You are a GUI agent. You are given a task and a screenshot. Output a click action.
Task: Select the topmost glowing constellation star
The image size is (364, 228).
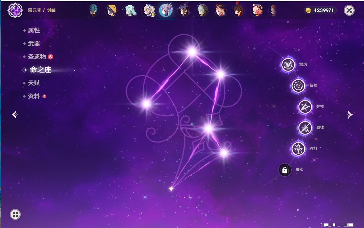pyautogui.click(x=192, y=52)
